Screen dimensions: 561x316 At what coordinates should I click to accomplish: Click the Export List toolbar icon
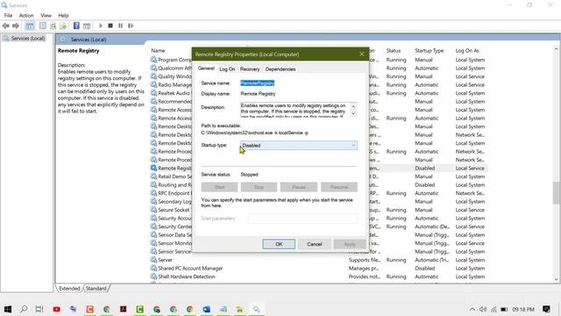tap(63, 25)
